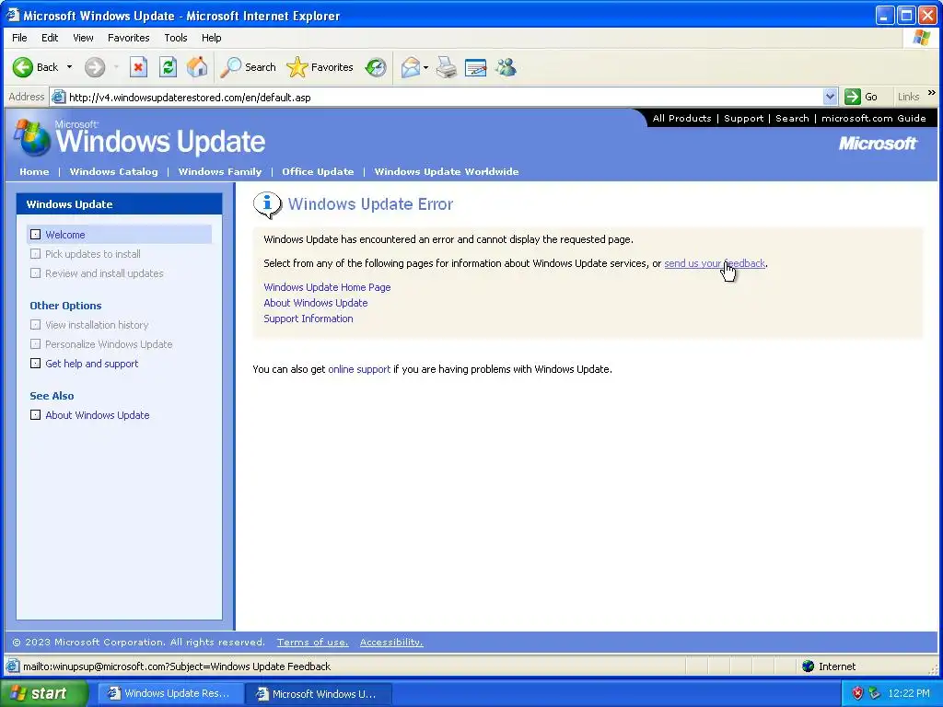943x707 pixels.
Task: Click the Stop loading icon
Action: [138, 67]
